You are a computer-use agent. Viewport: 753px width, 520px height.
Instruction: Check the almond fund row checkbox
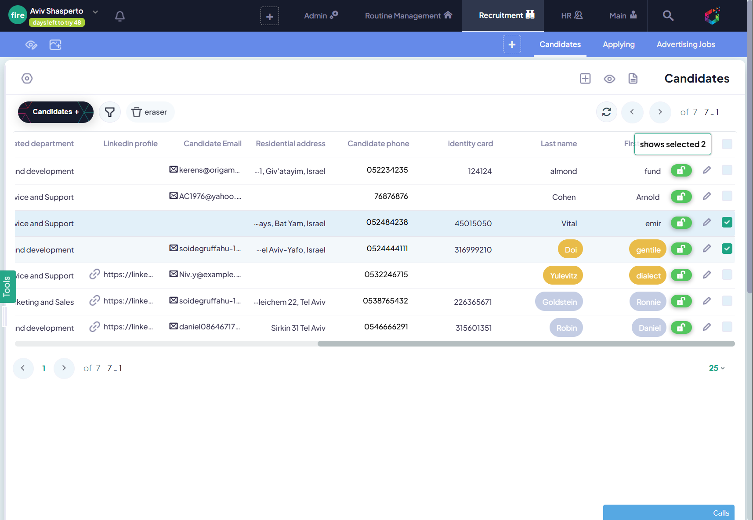coord(727,170)
